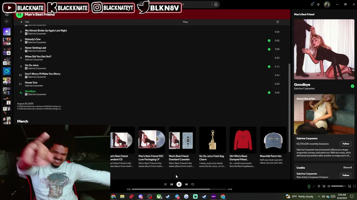Open the red Girl Who's Been Dumped Fitted merch
The image size is (357, 200).
pyautogui.click(x=243, y=147)
